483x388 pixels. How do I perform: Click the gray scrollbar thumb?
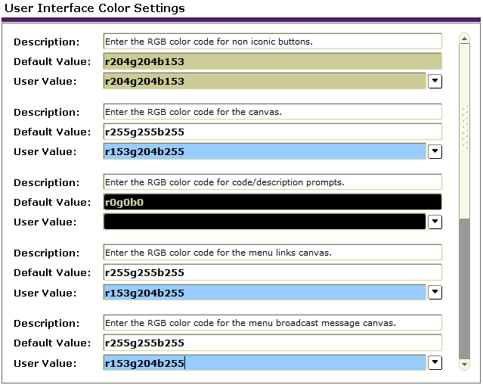464,289
